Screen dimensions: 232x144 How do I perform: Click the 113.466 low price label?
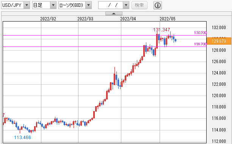click(x=22, y=138)
